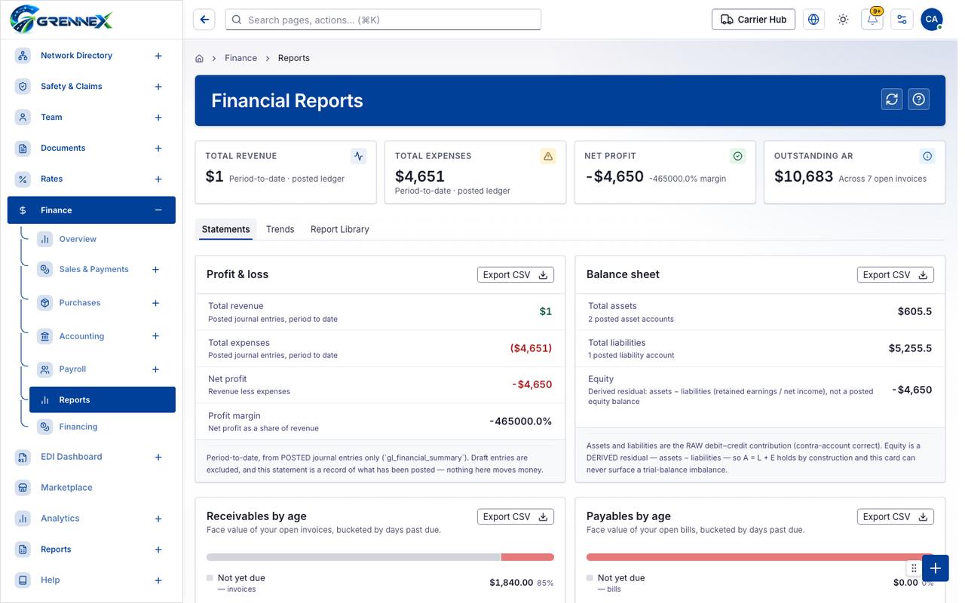Screen dimensions: 965x603
Task: Click the Receivables by age progress bar
Action: click(x=380, y=557)
